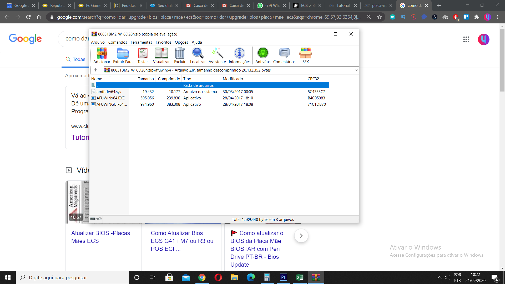Go up one folder level arrow
This screenshot has height=284, width=505.
tap(95, 70)
